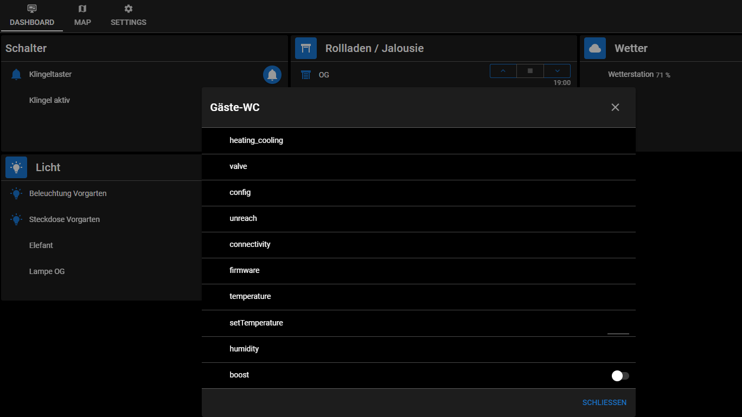Screen dimensions: 742x417
Task: Select the humidity row
Action: [419, 349]
